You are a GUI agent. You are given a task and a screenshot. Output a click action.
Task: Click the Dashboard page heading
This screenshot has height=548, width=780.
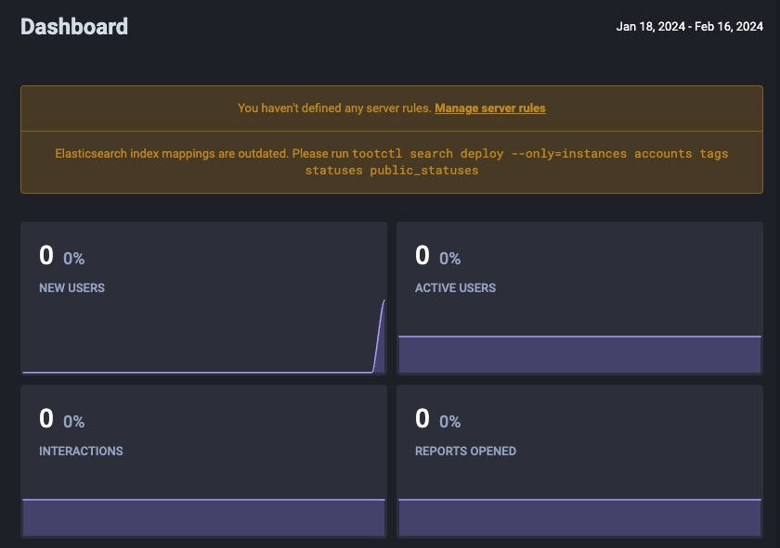pos(74,27)
